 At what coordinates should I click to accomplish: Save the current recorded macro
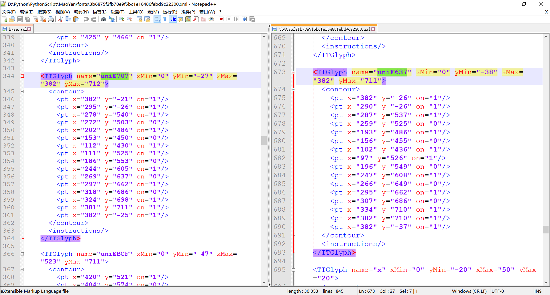click(x=252, y=19)
